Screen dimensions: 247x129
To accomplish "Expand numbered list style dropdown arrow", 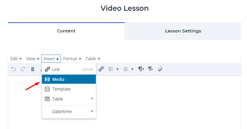I will [x=132, y=69].
